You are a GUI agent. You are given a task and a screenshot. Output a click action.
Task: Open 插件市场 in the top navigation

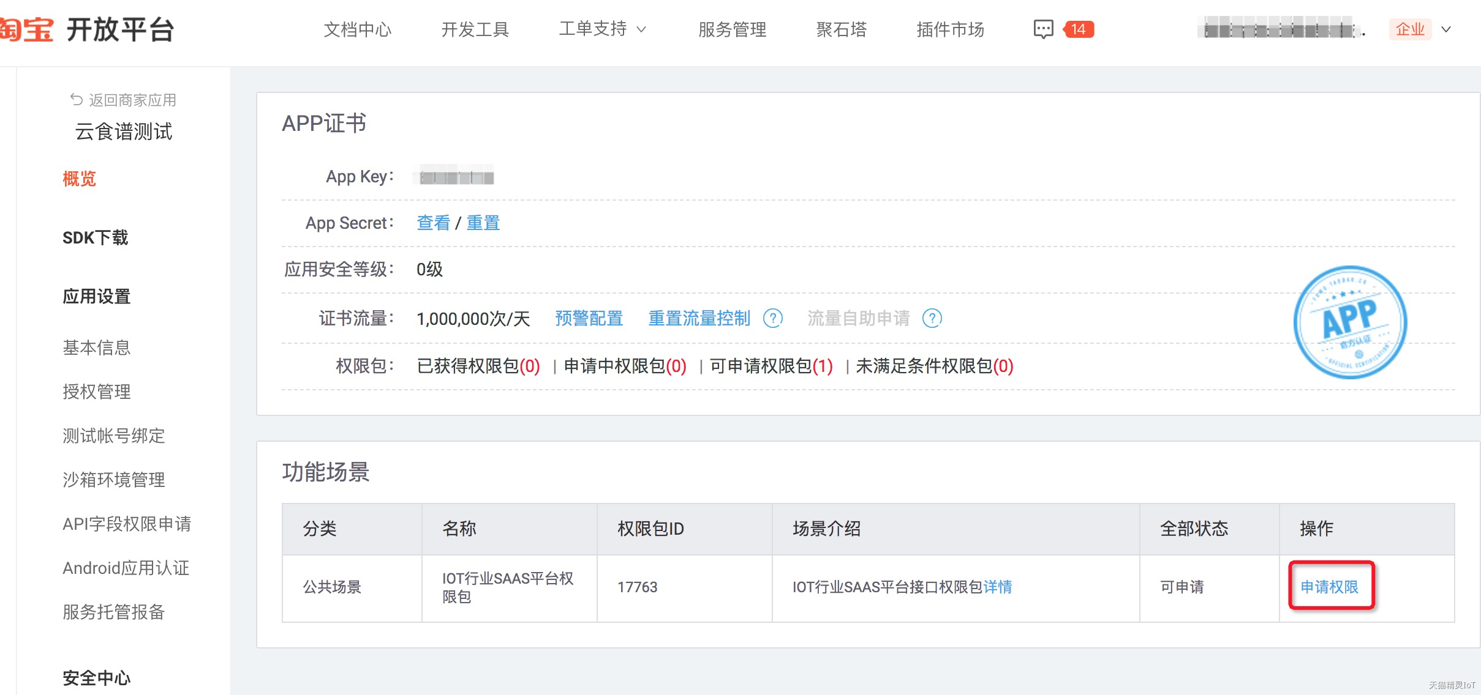pos(950,29)
